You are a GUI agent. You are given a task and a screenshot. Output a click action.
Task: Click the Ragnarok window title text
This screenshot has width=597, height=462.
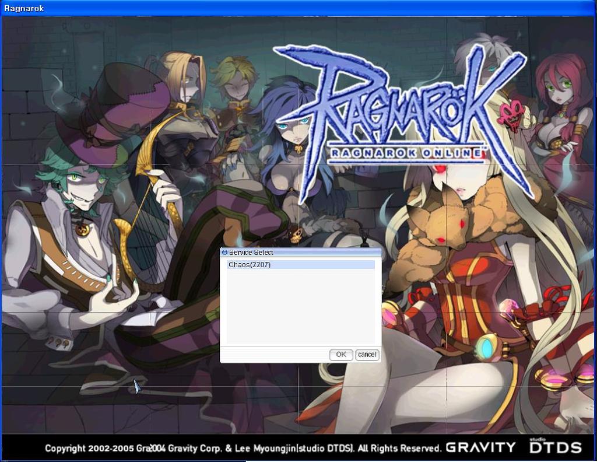coord(24,8)
